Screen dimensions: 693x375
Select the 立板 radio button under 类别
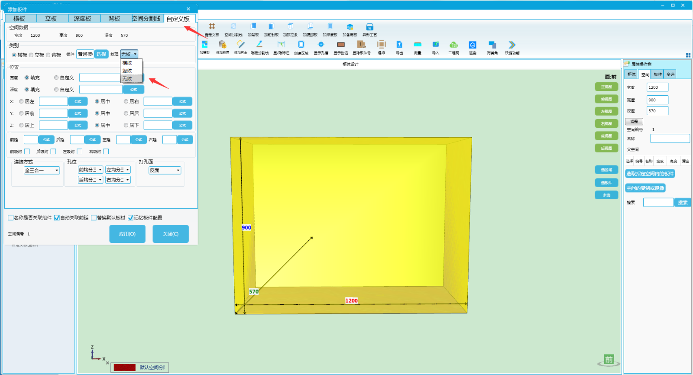[31, 55]
